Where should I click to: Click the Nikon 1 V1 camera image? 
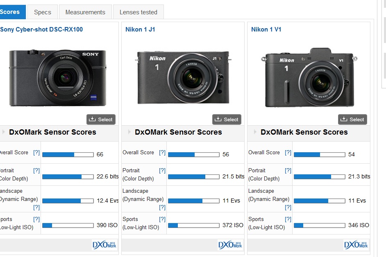click(x=309, y=77)
